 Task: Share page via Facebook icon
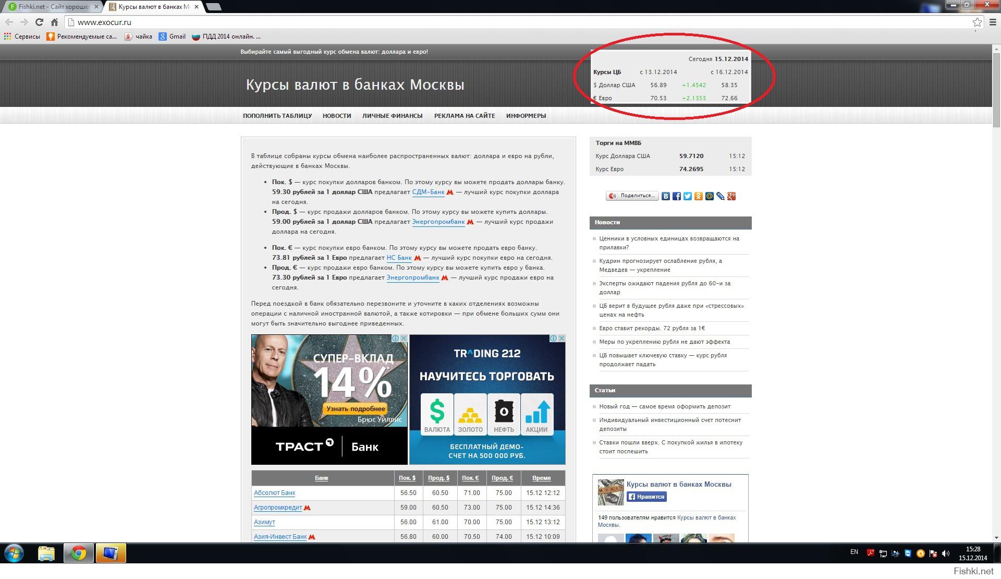click(x=677, y=196)
